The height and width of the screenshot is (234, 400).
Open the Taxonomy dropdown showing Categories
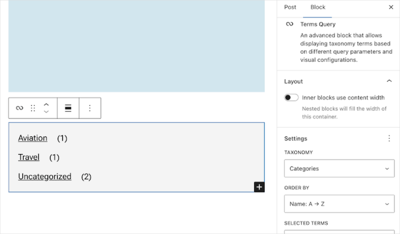(x=339, y=169)
